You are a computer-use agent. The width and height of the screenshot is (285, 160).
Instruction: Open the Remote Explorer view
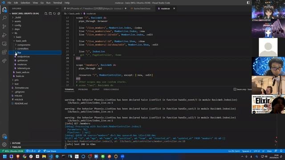tap(4, 44)
